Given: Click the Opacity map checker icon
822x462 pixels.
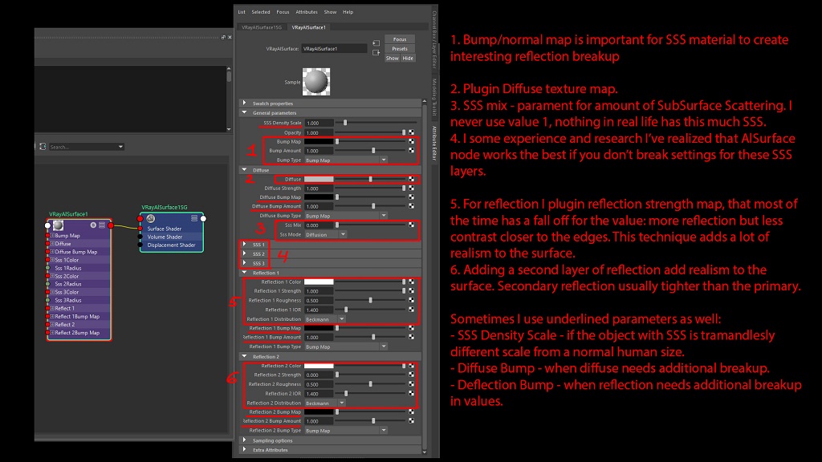Looking at the screenshot, I should [x=412, y=132].
